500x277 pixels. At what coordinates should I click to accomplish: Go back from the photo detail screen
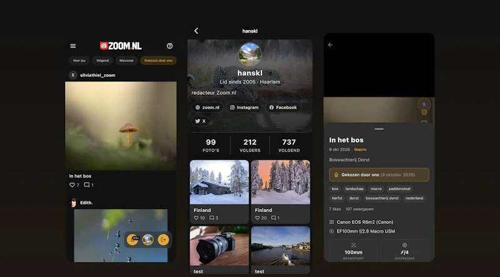click(x=331, y=45)
